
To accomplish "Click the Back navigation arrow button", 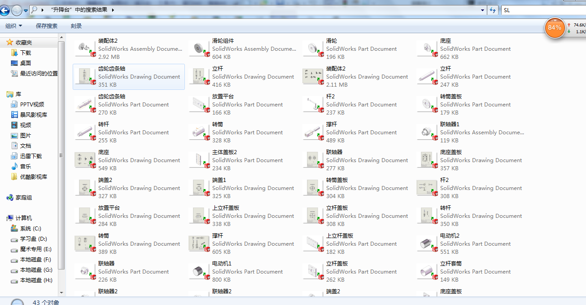I will tap(5, 10).
